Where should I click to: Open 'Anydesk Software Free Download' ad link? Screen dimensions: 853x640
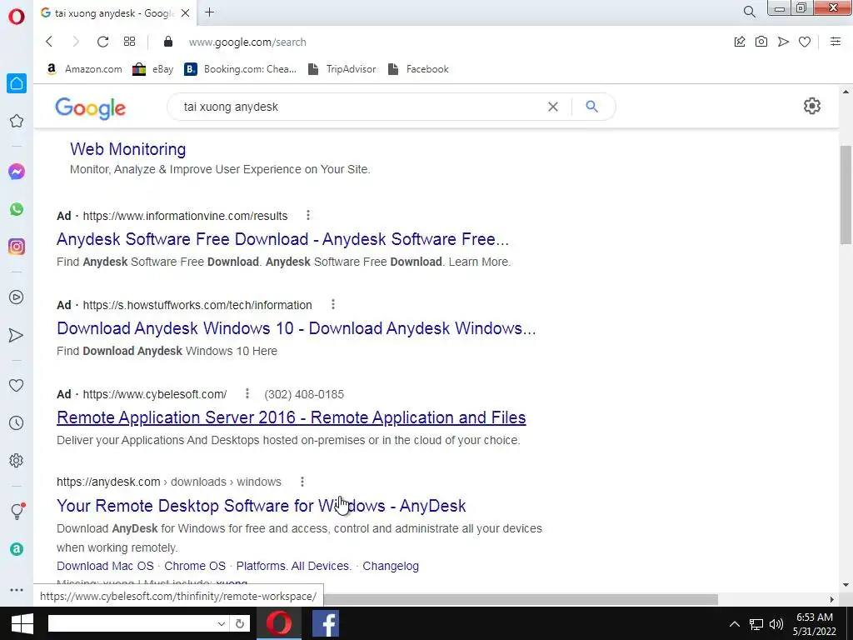point(283,239)
